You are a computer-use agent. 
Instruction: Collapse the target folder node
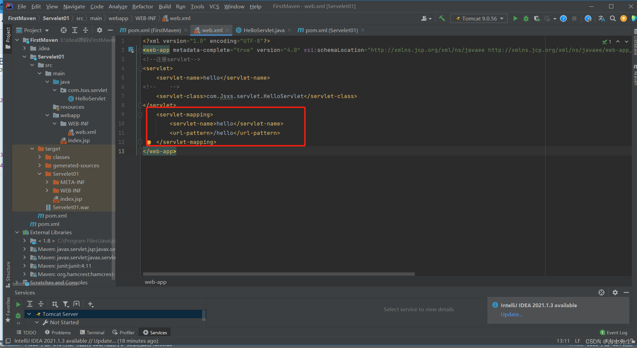(32, 149)
